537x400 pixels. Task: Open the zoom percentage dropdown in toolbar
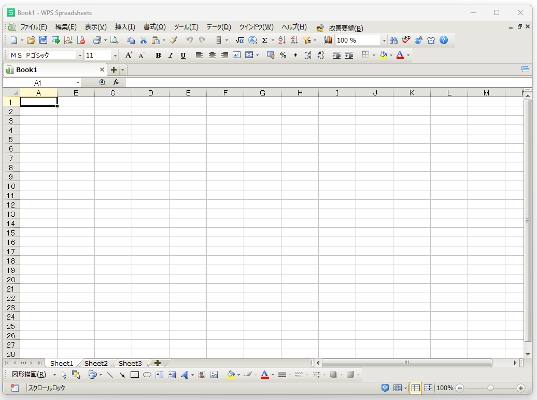(x=384, y=40)
